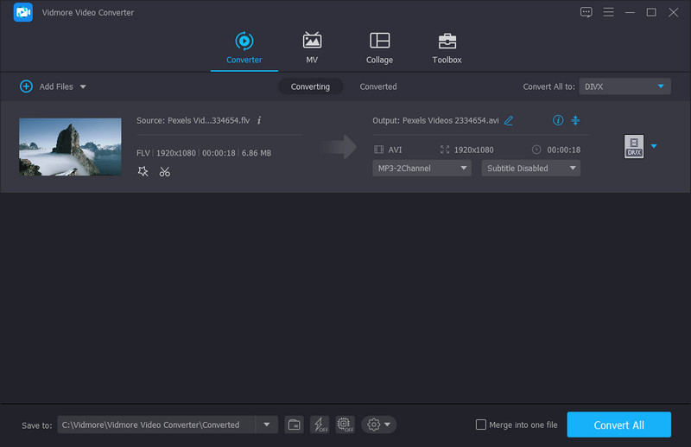The image size is (691, 447).
Task: Toggle the GPU hardware acceleration icon
Action: point(345,425)
